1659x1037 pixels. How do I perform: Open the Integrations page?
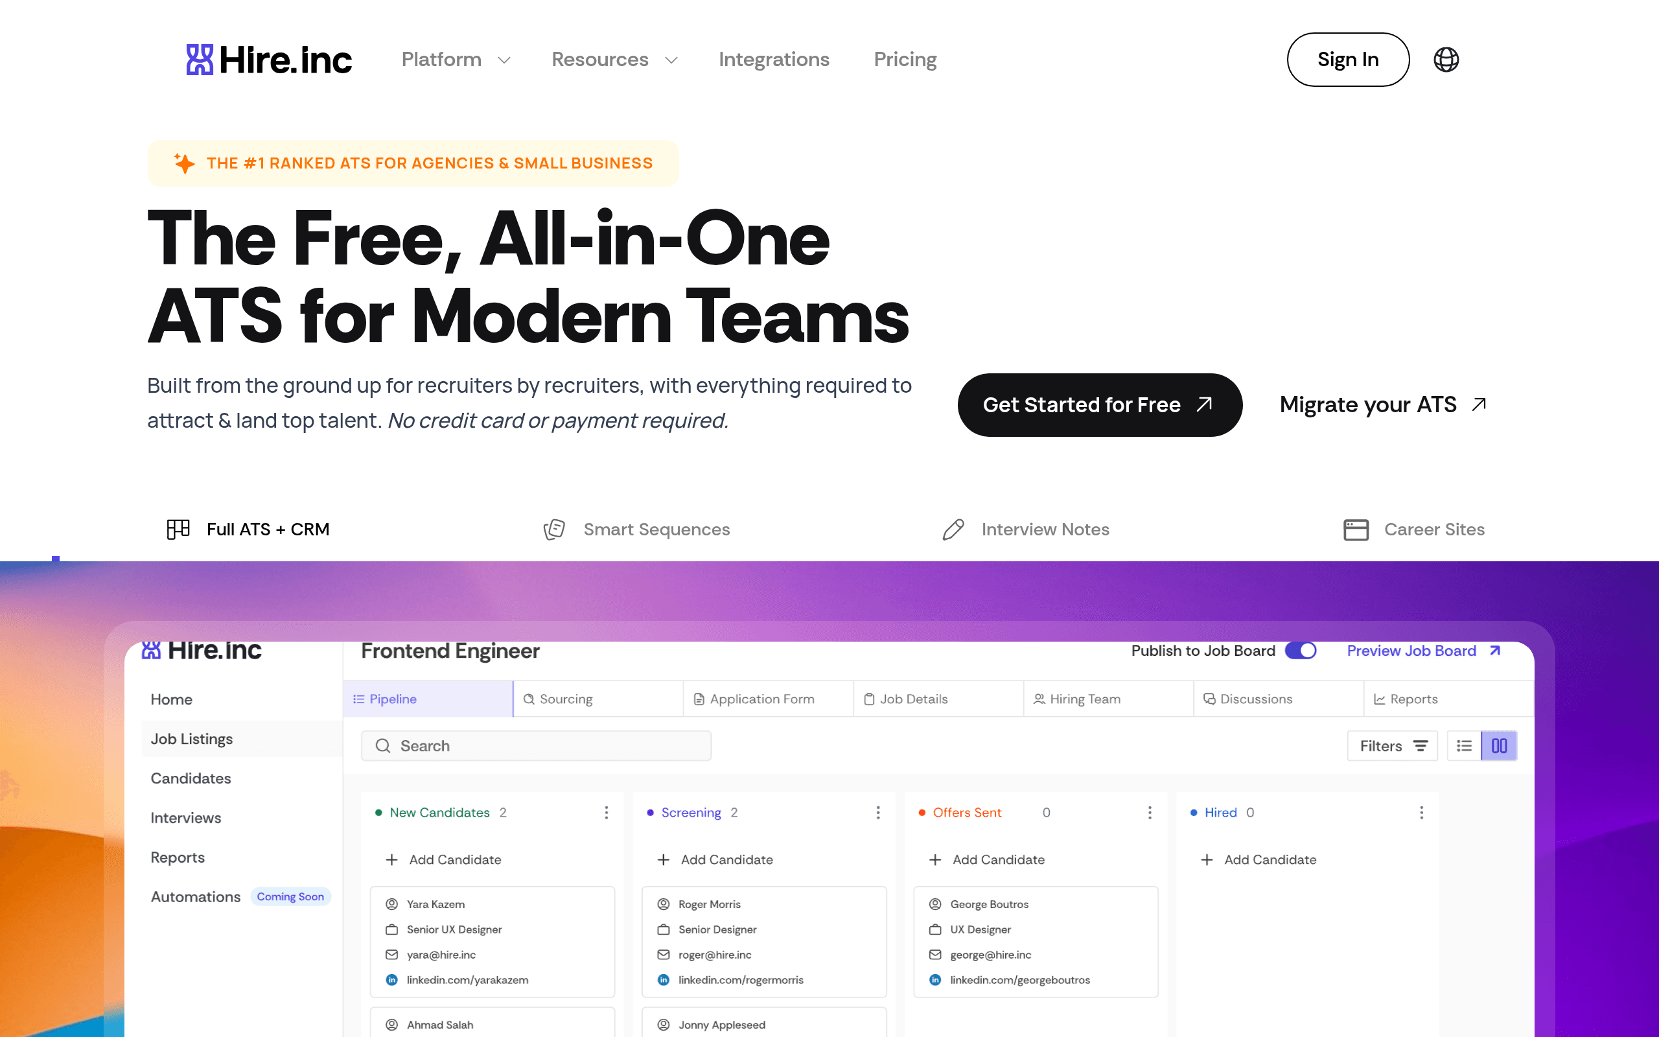coord(774,60)
